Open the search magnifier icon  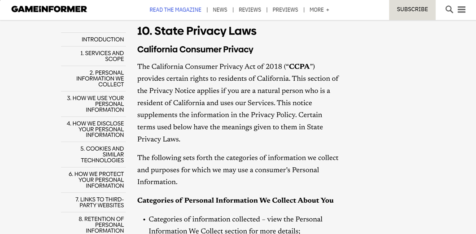(x=449, y=9)
